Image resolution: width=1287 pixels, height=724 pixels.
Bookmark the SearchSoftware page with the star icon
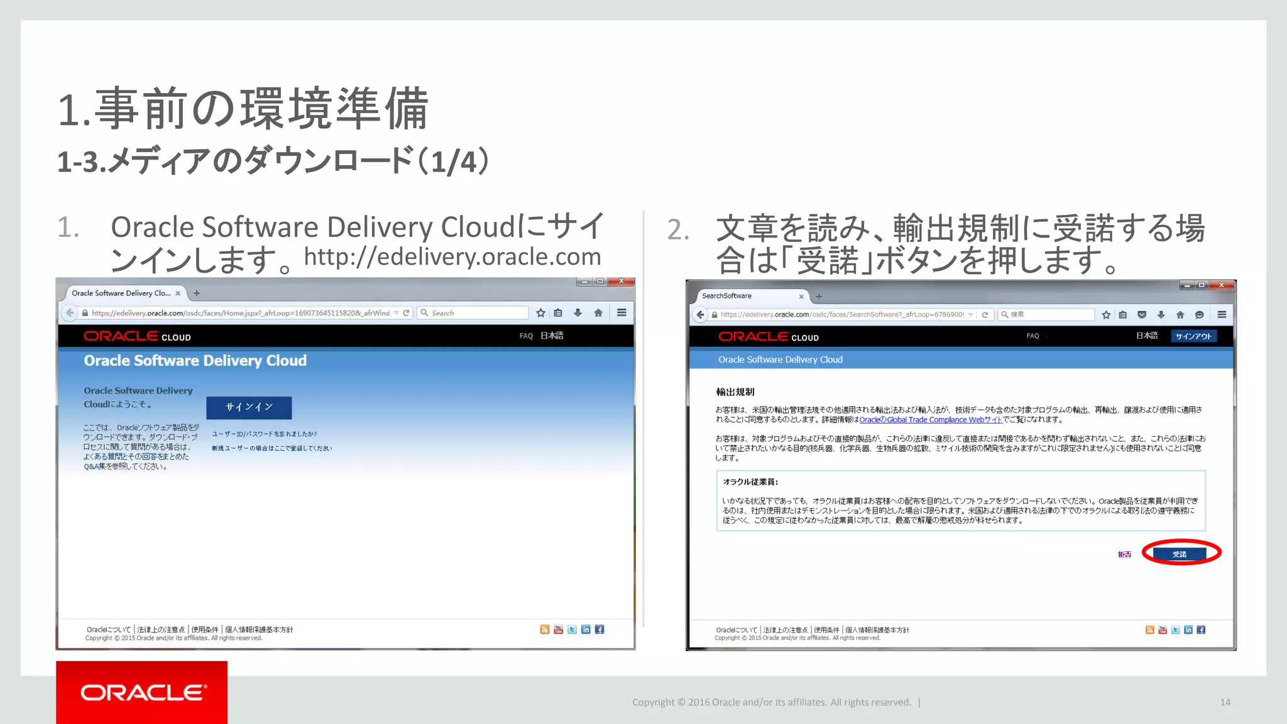tap(1106, 314)
